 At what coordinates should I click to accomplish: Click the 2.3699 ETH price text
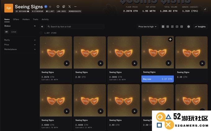[116, 77]
